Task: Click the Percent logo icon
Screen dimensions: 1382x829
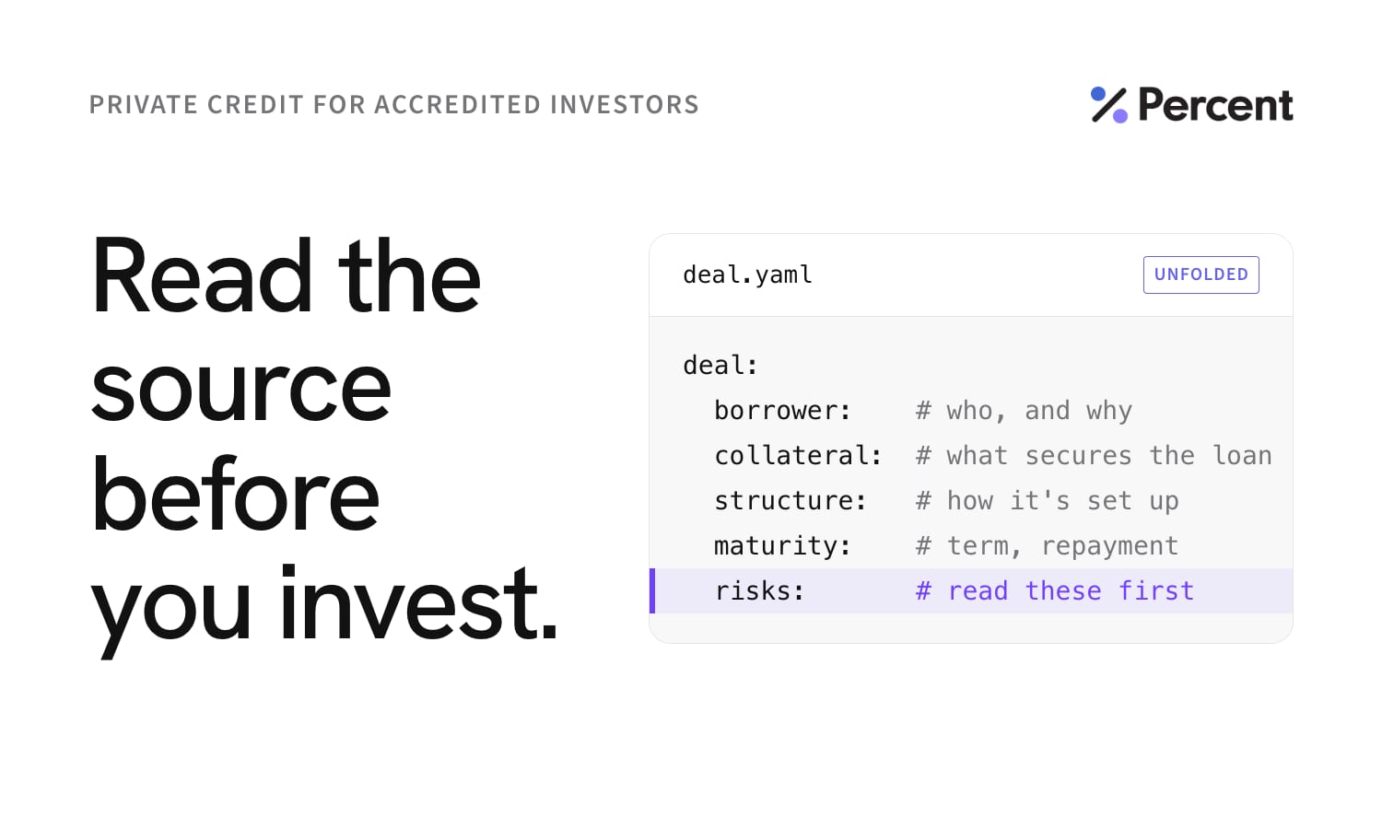Action: click(x=1109, y=105)
